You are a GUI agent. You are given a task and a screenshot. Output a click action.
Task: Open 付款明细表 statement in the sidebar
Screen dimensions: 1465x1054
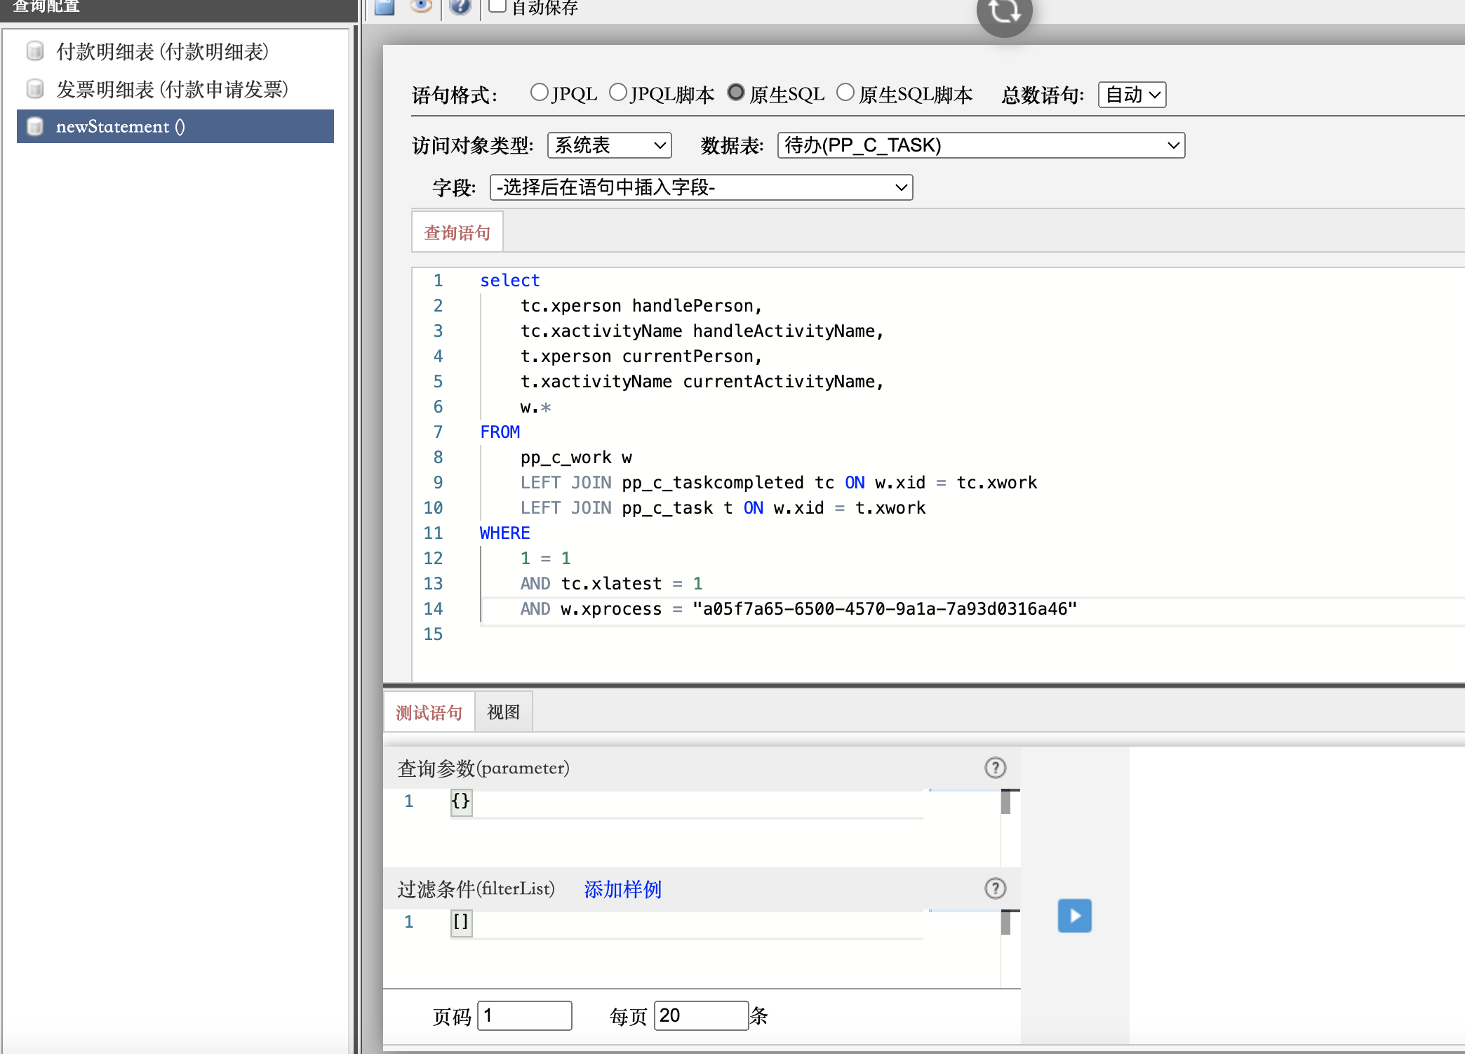162,51
